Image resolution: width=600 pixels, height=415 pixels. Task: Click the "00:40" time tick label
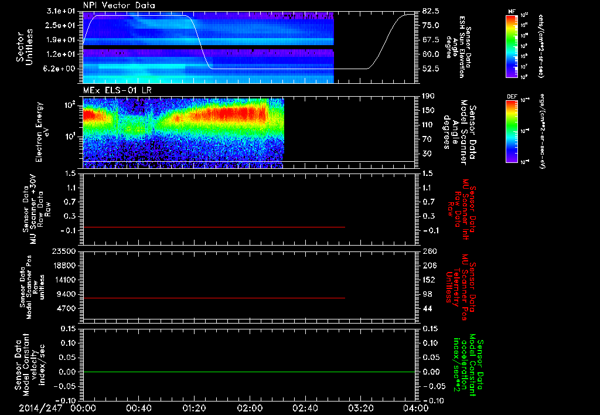point(138,408)
